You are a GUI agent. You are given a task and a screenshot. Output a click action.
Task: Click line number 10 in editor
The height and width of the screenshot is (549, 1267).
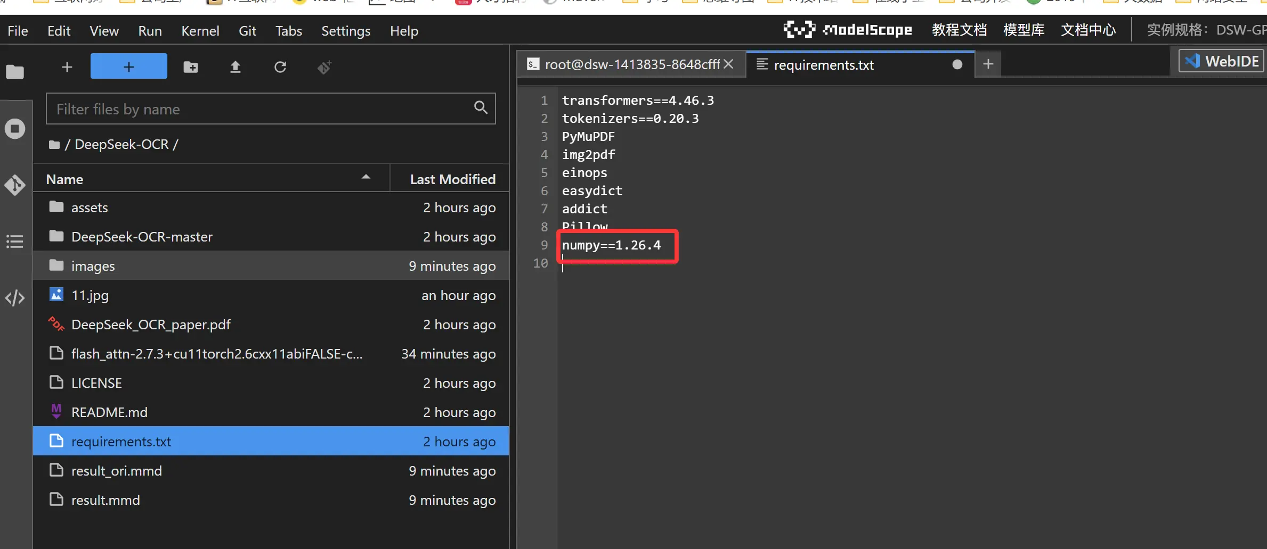(x=541, y=263)
